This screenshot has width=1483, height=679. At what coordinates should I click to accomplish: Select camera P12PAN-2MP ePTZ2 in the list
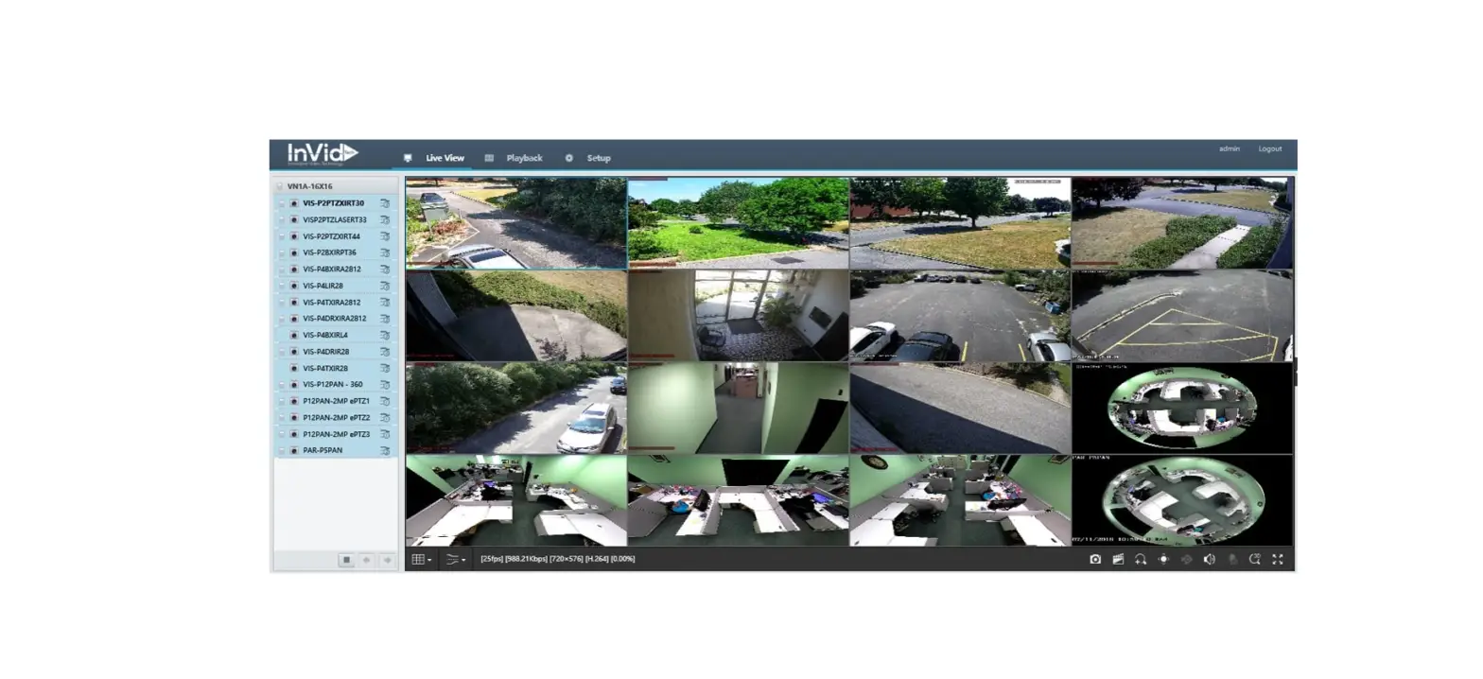tap(336, 417)
